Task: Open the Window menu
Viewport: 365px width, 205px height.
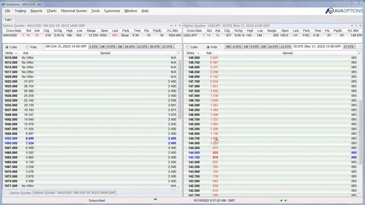Action: (131, 11)
